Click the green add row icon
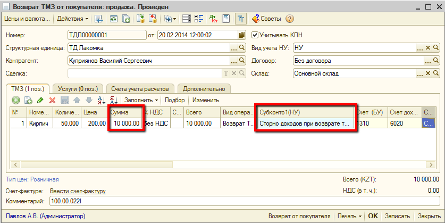Screen dimensions: 445x223 16,100
